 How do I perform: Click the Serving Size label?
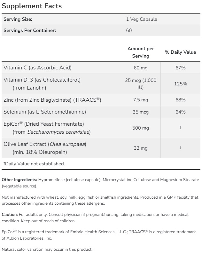18,19
